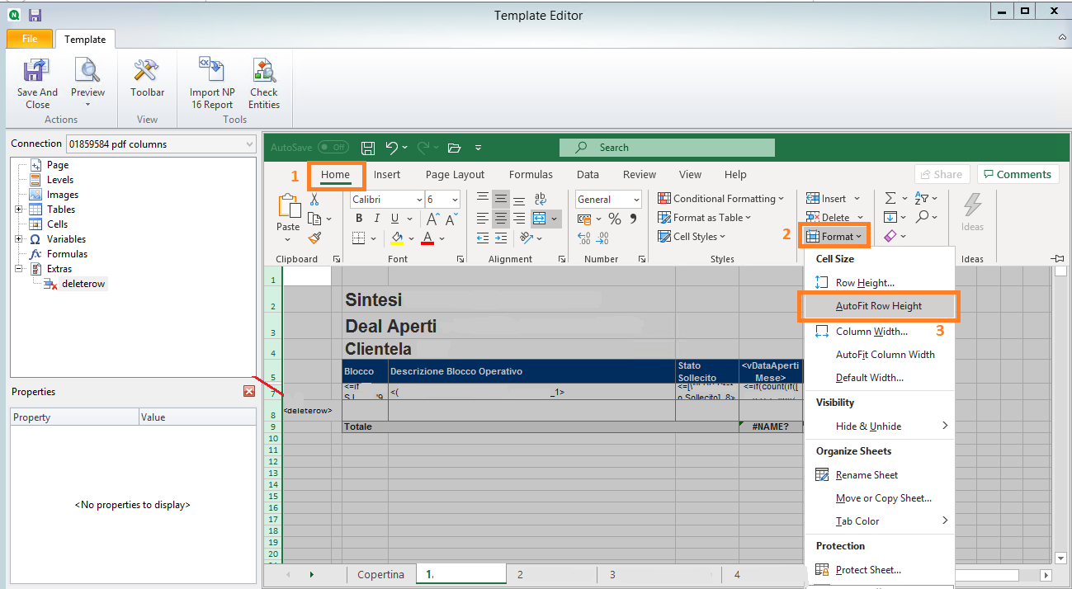Open the Import NP 16 Report tool

click(212, 73)
